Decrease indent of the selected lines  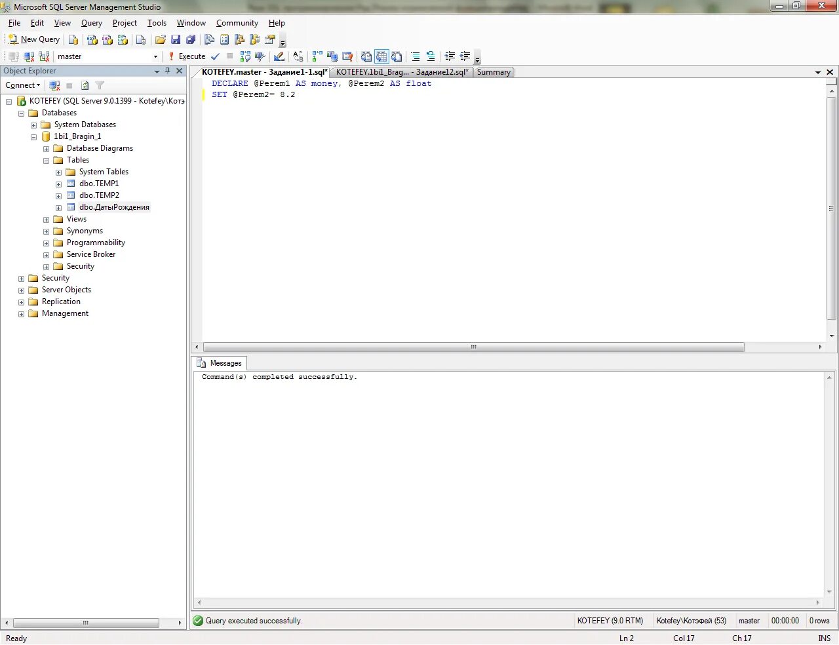450,56
